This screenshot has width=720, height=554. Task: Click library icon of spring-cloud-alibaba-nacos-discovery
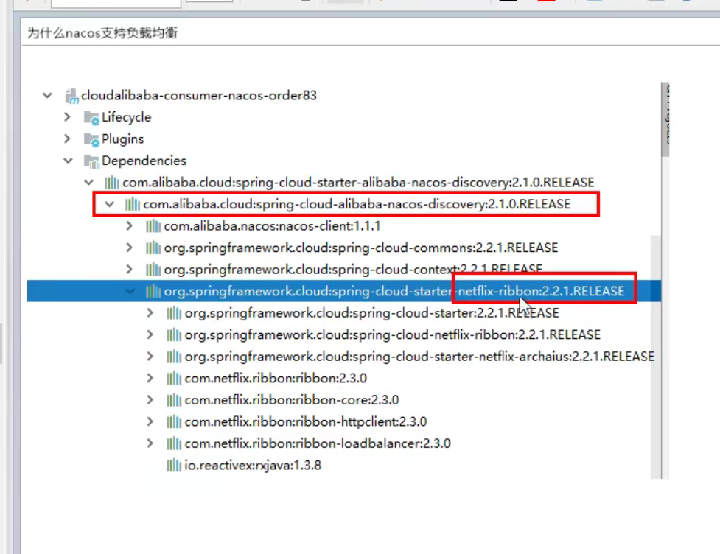(132, 204)
